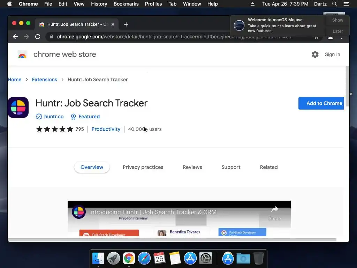Click the Huntr extension logo icon
The height and width of the screenshot is (268, 357).
tap(18, 107)
